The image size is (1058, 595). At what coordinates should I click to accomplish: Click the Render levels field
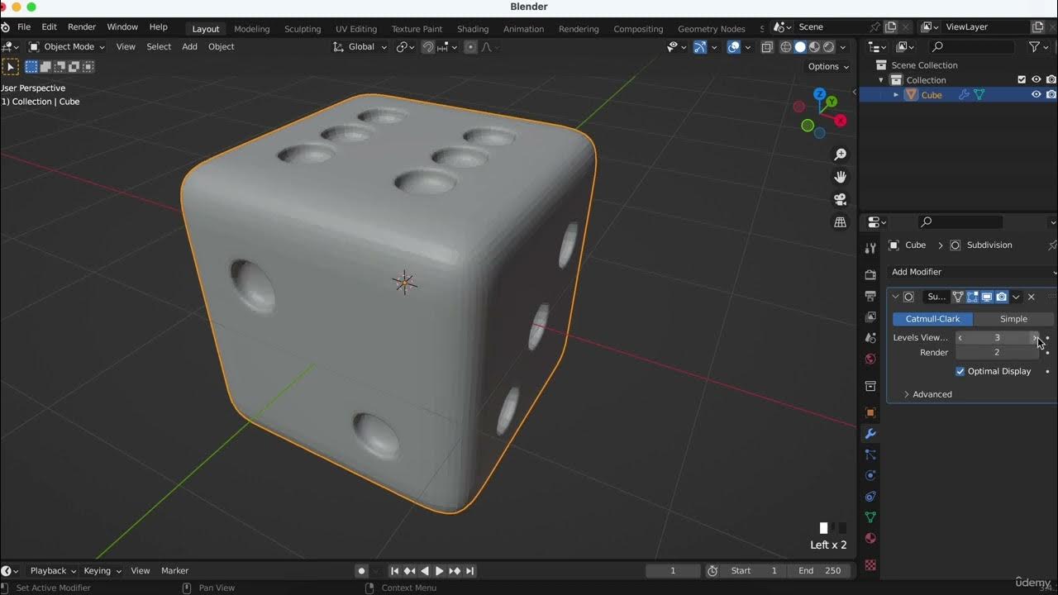[997, 353]
